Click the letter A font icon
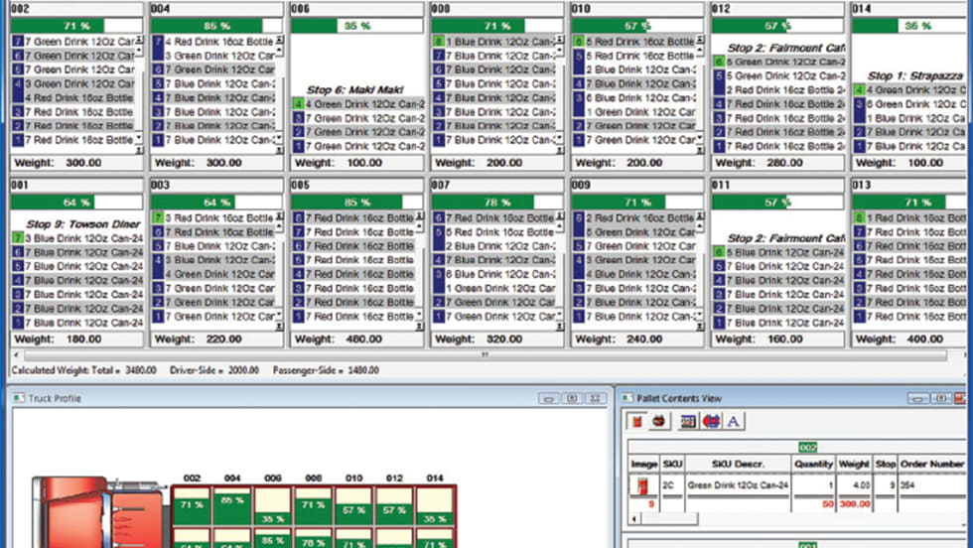 [x=733, y=421]
